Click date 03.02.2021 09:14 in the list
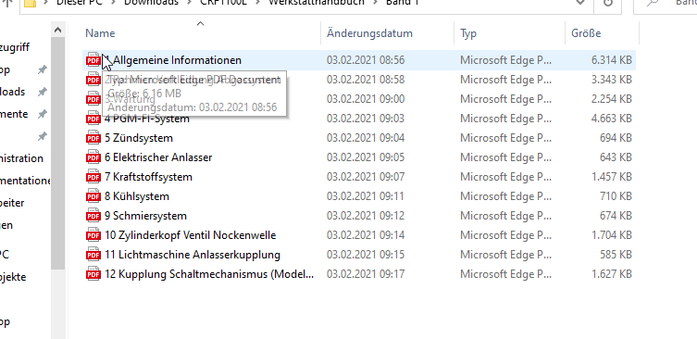 click(x=366, y=235)
